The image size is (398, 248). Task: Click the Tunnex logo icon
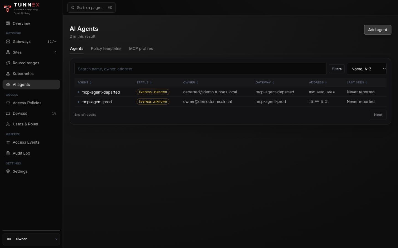tap(7, 8)
